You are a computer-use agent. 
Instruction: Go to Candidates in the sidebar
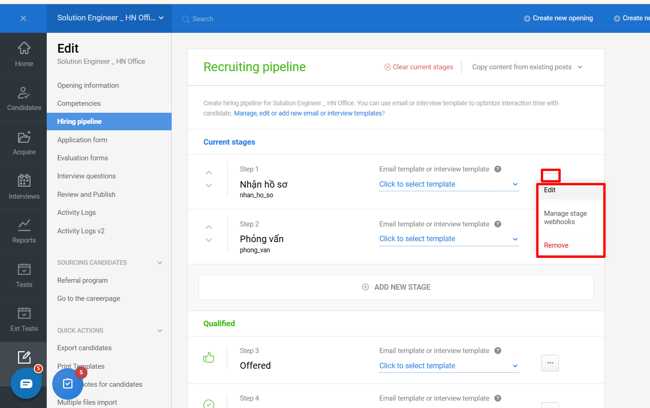[24, 99]
